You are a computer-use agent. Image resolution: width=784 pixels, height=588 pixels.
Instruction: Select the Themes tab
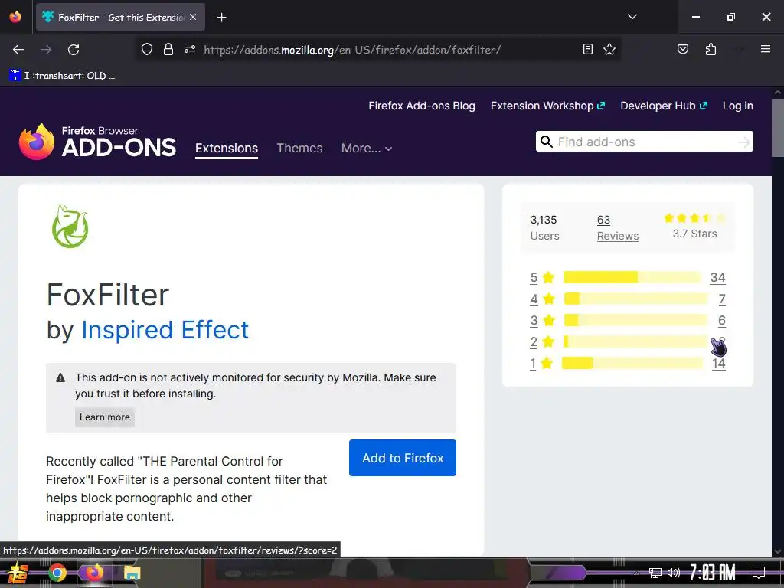299,149
